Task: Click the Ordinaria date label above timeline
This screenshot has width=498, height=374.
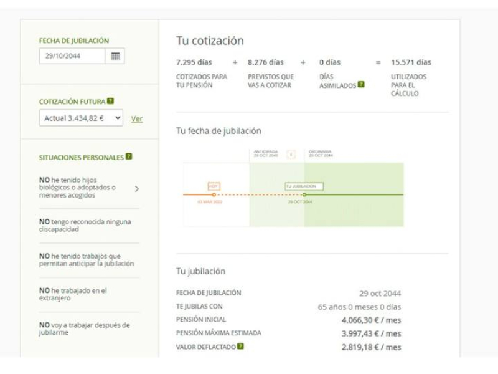Action: 321,153
